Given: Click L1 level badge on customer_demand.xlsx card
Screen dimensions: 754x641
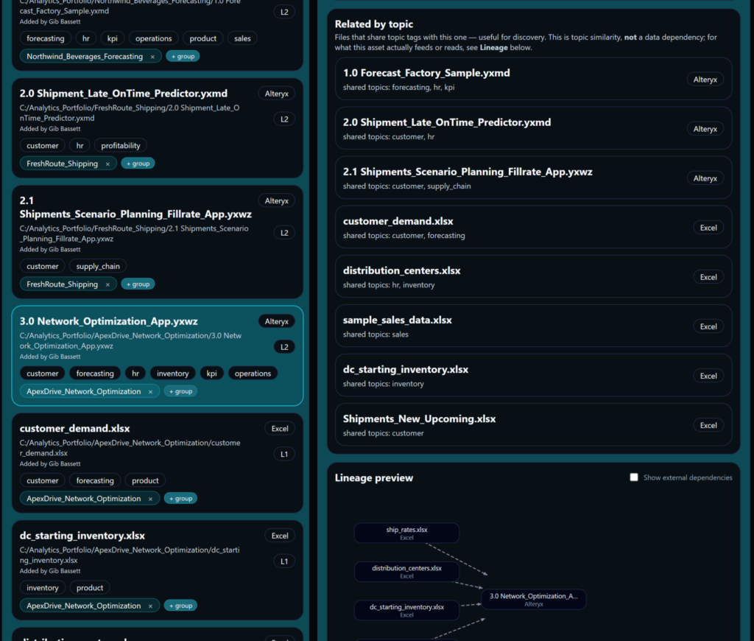Looking at the screenshot, I should tap(284, 455).
